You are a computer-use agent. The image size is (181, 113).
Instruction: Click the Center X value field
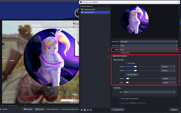coord(167,67)
